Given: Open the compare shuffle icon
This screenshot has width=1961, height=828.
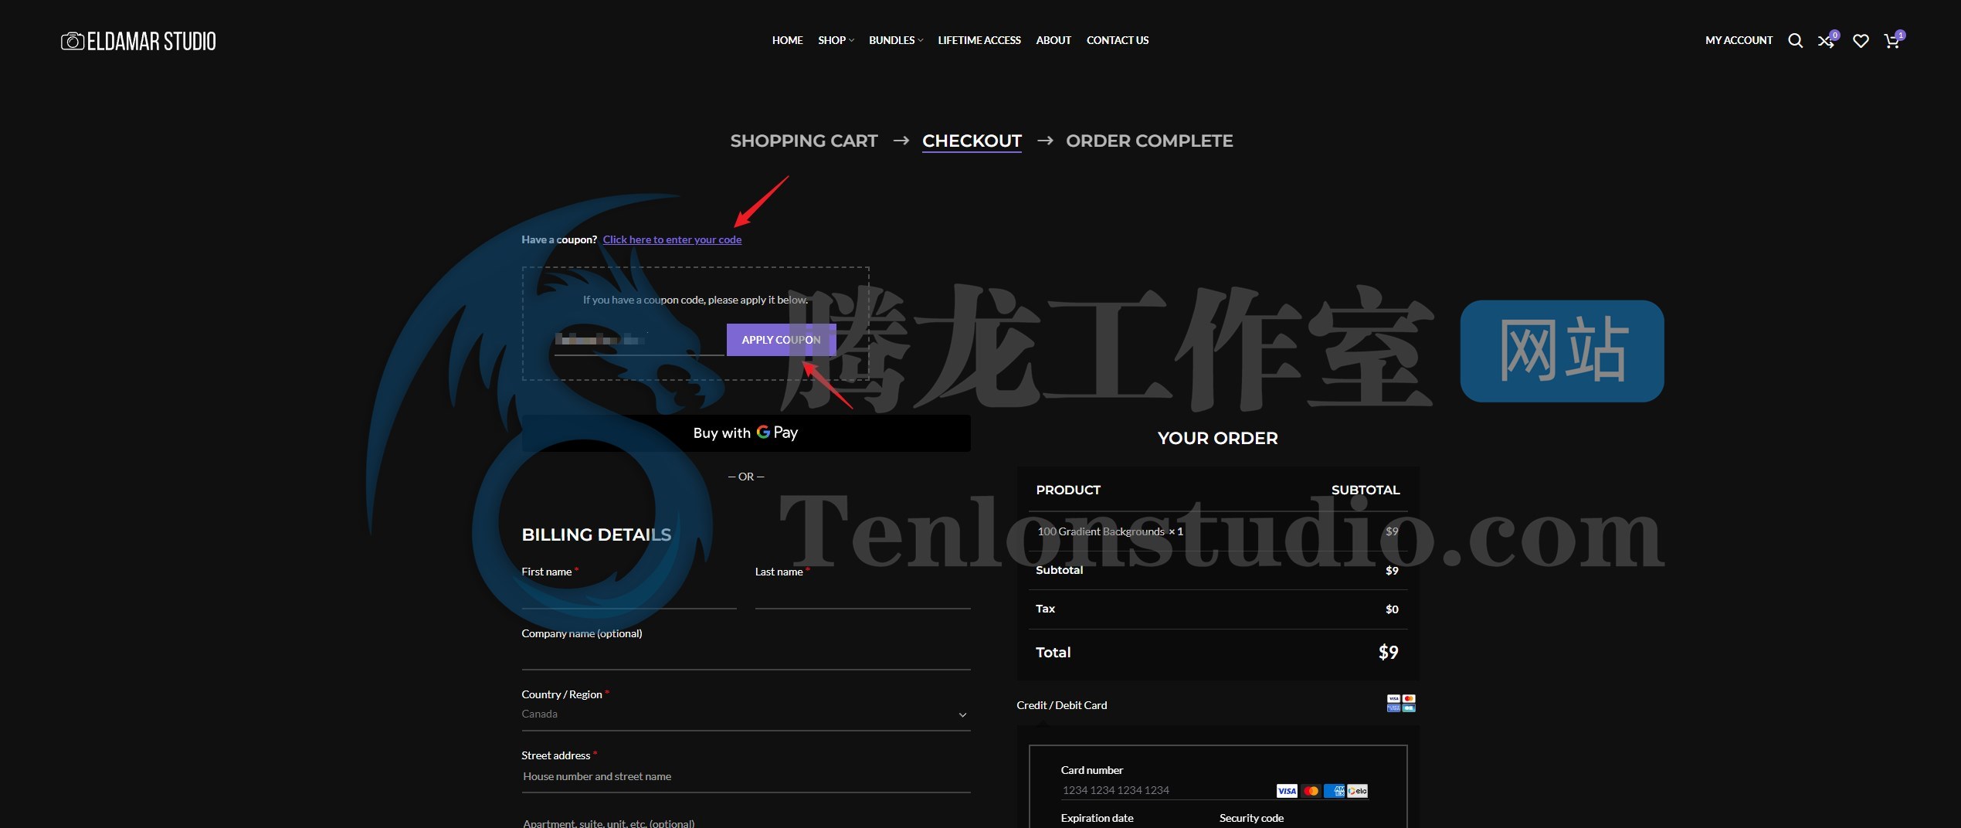Looking at the screenshot, I should point(1827,41).
